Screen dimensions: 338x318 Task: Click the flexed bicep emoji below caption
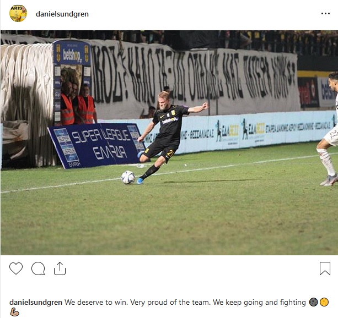[14, 312]
